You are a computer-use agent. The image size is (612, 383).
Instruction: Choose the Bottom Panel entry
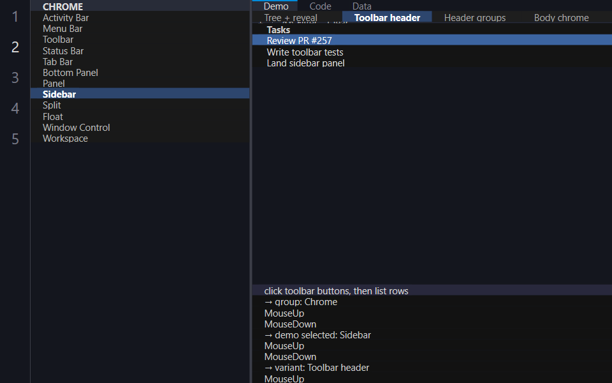pos(140,73)
